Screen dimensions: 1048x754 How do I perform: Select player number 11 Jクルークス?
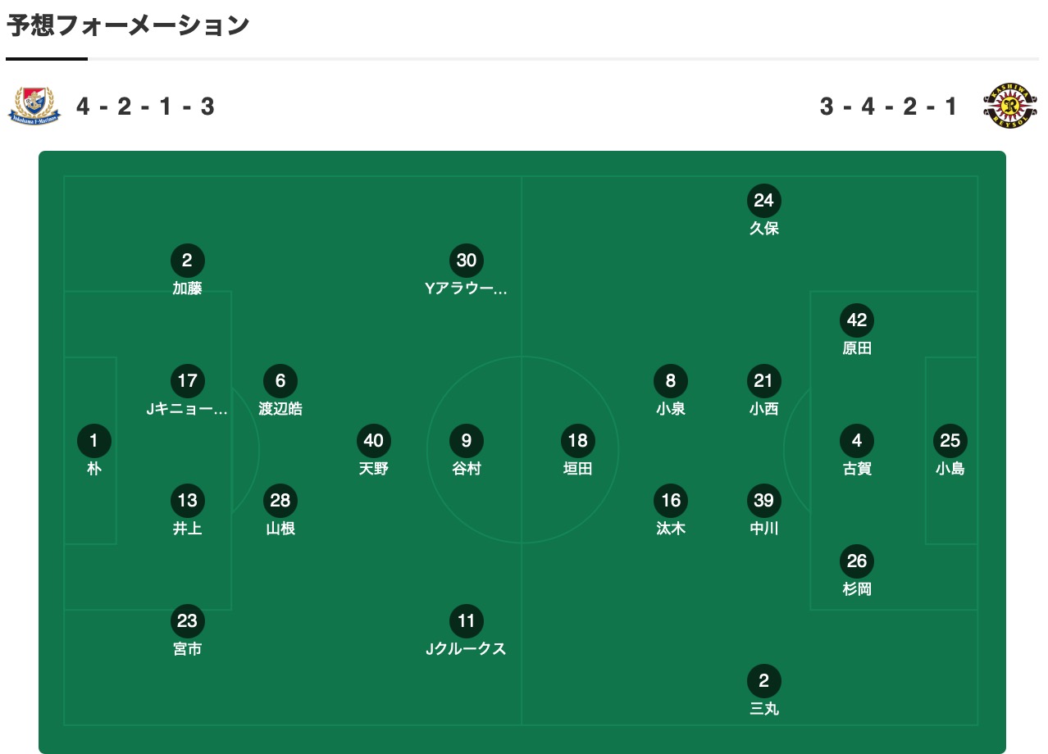467,631
